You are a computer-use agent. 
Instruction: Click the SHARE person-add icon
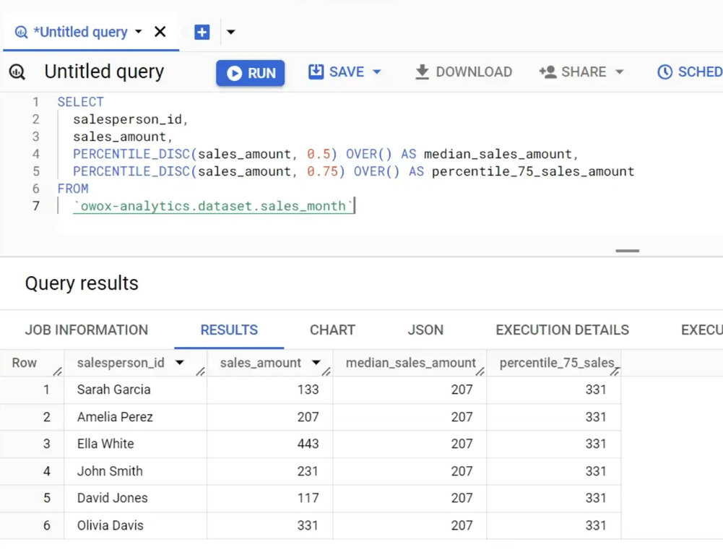point(547,72)
